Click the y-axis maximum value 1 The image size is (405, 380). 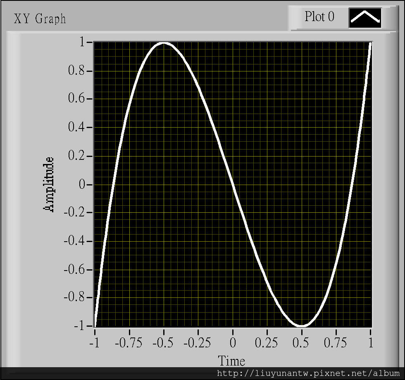(x=82, y=42)
